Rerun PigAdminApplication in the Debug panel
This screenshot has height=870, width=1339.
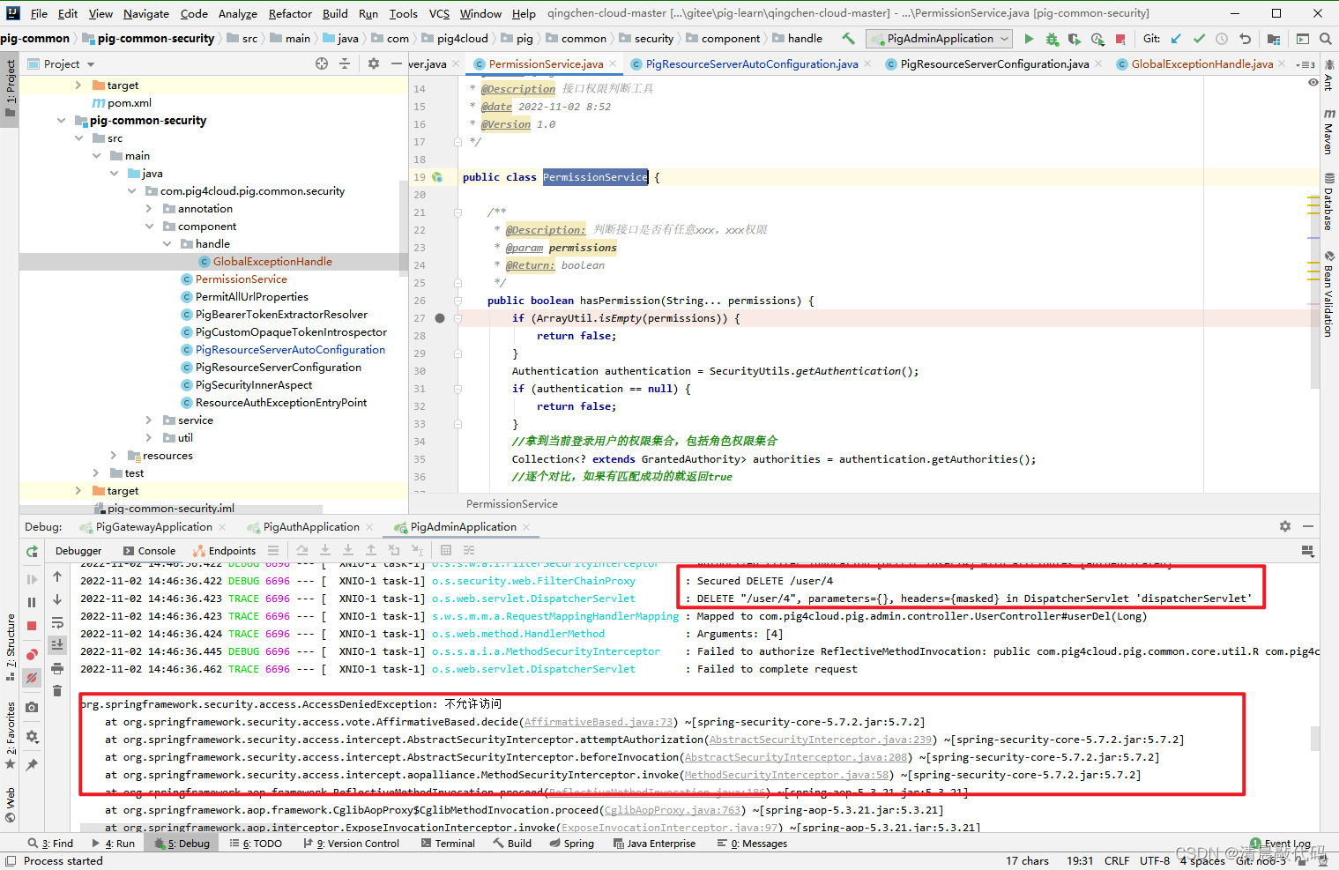pyautogui.click(x=32, y=551)
